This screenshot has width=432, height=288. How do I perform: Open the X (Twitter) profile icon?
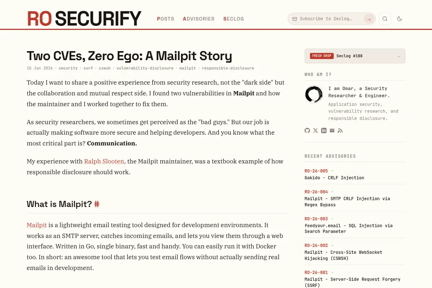click(315, 130)
